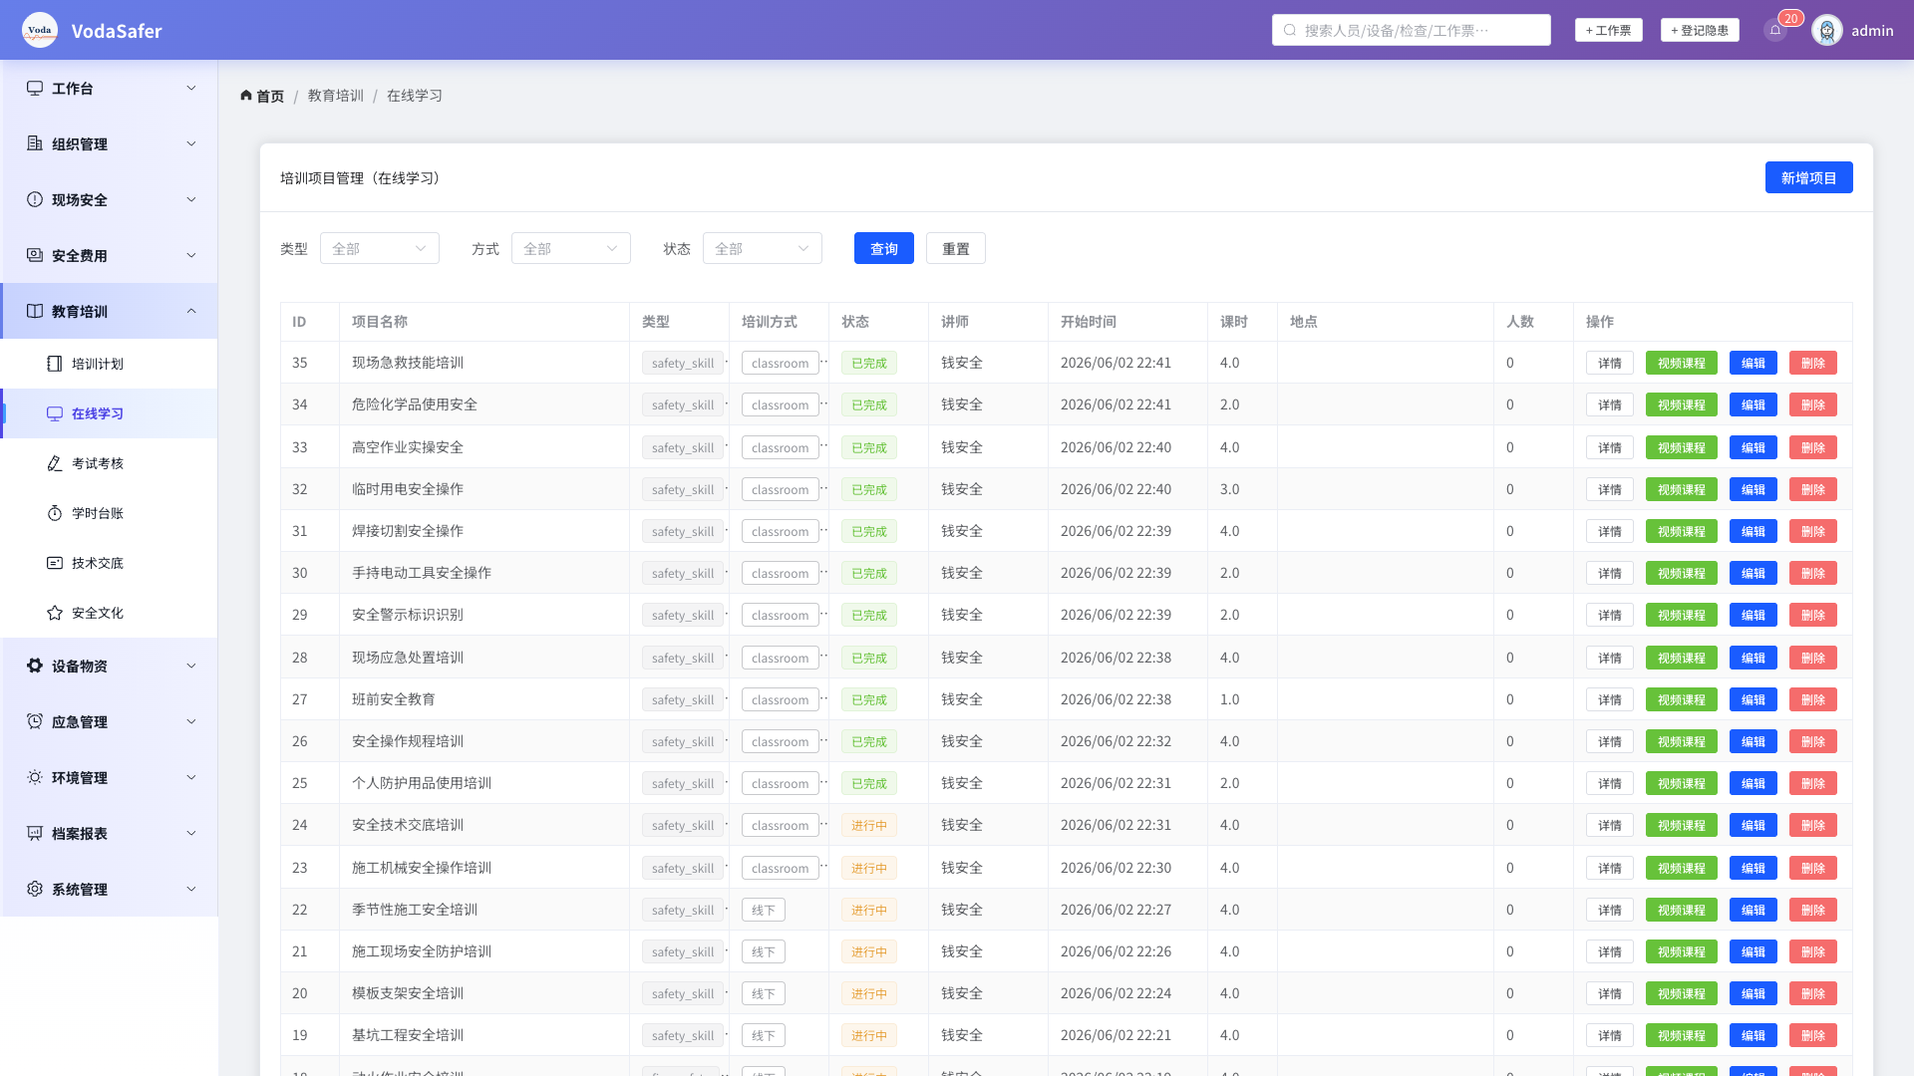
Task: Click the 学时台账 stopwatch icon
Action: tap(55, 513)
